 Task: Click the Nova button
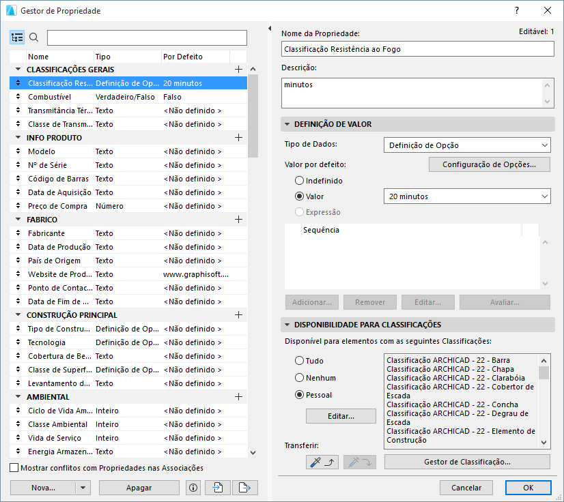[x=43, y=488]
